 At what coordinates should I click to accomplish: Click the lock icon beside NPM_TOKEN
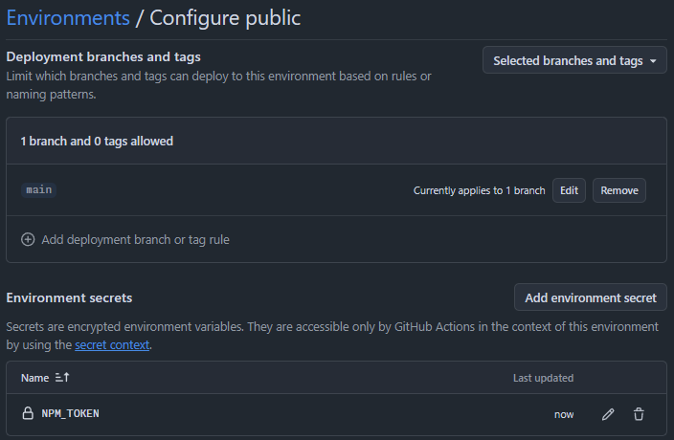click(x=28, y=414)
